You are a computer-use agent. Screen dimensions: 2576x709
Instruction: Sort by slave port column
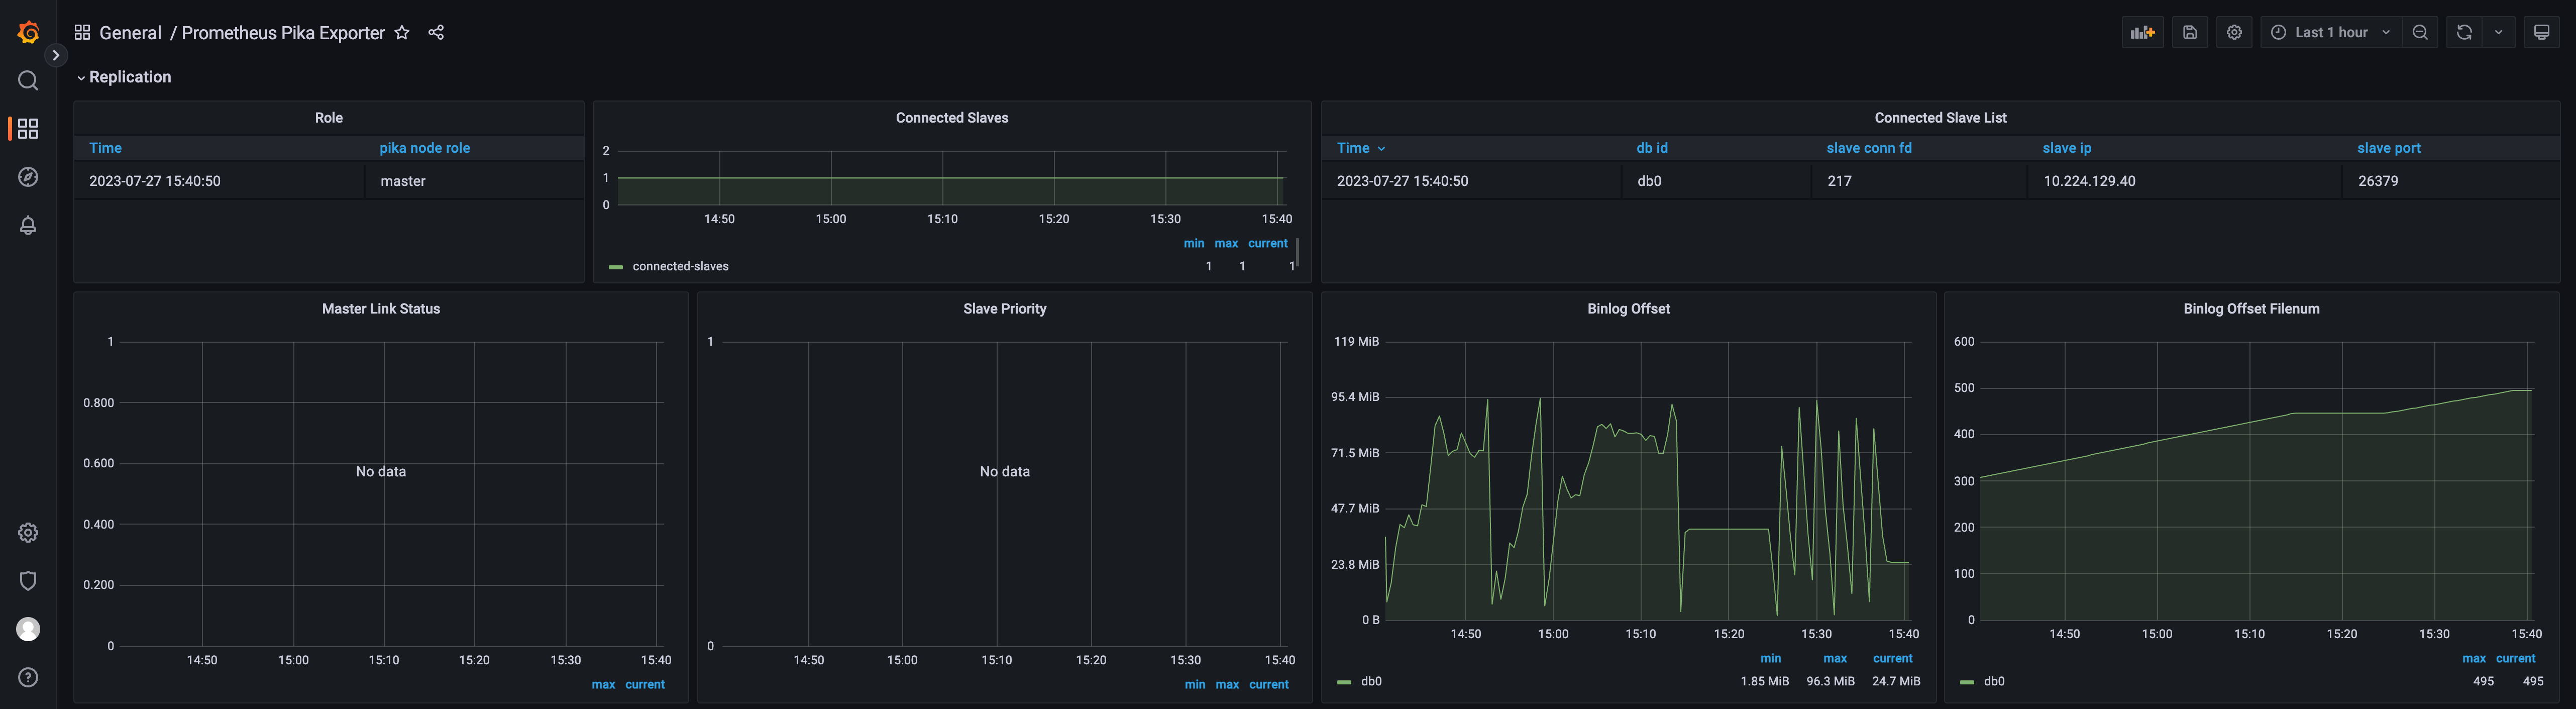(x=2389, y=148)
